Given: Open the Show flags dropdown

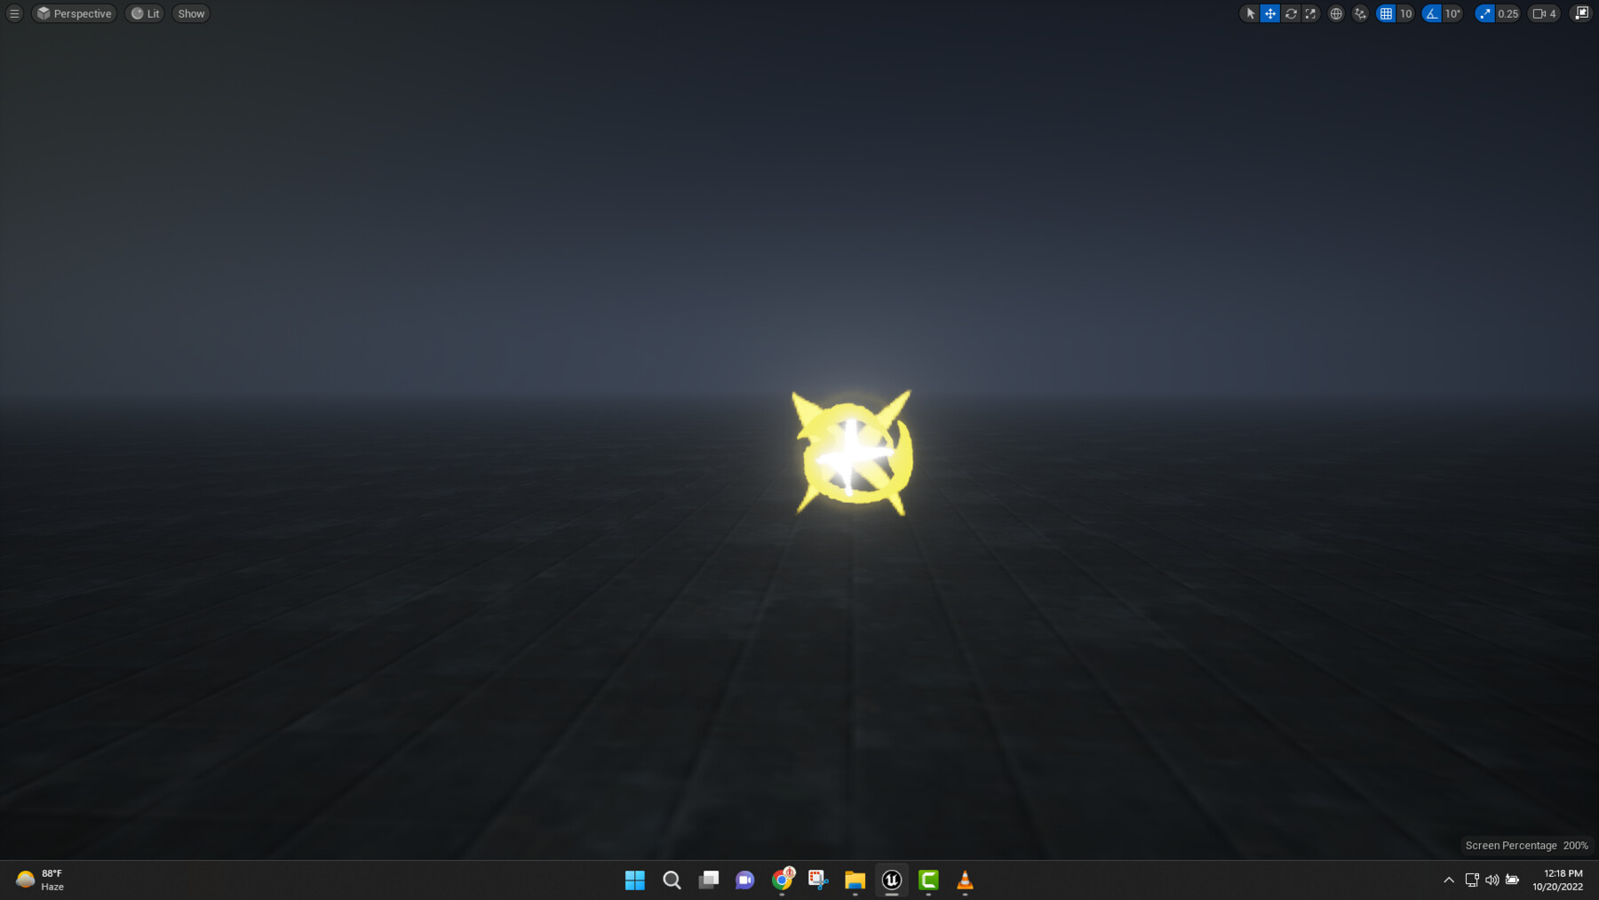Looking at the screenshot, I should (x=190, y=13).
